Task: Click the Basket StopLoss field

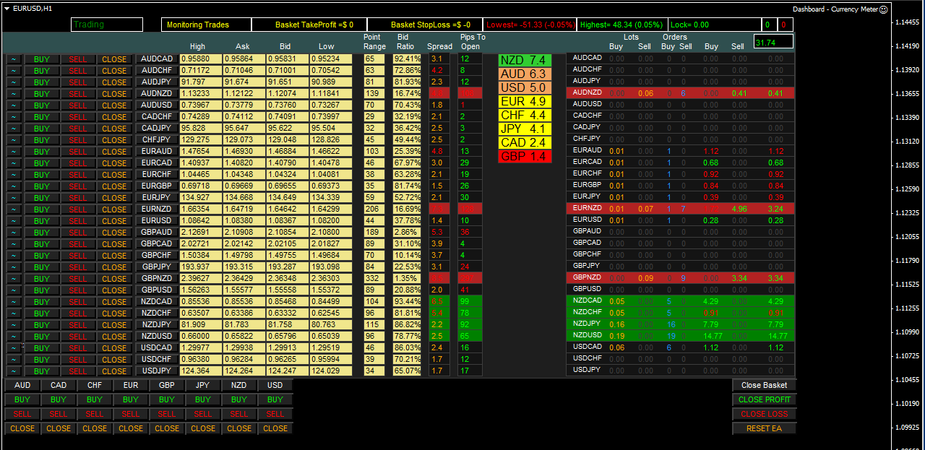Action: click(425, 25)
